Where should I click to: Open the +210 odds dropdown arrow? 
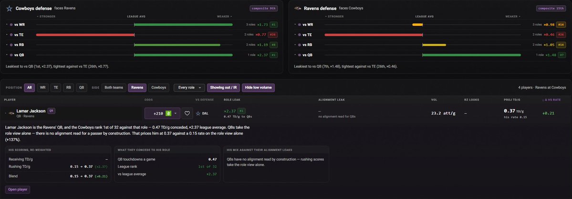tap(176, 114)
